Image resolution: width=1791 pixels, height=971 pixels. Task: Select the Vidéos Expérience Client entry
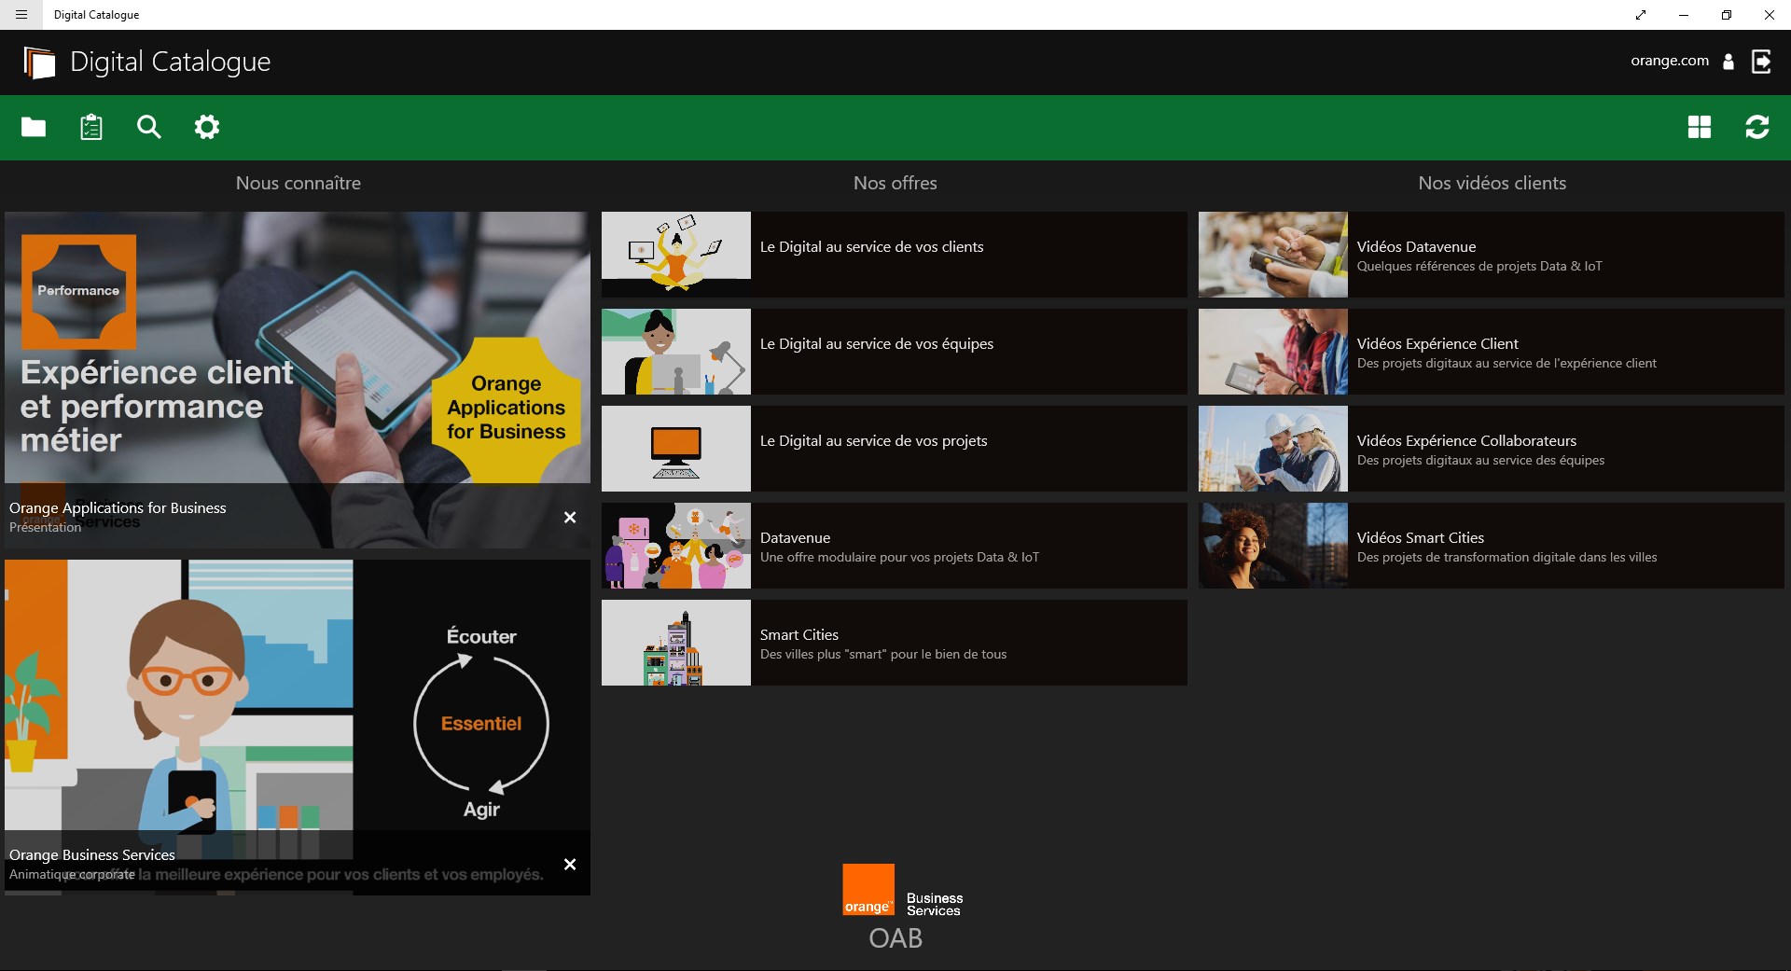1492,352
